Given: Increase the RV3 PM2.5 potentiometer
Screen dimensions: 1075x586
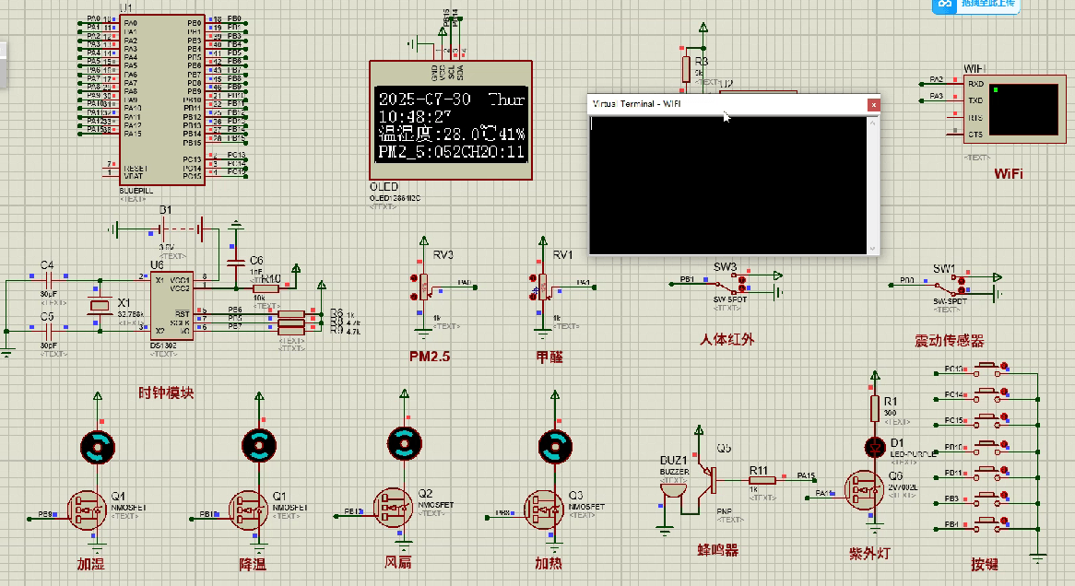Looking at the screenshot, I should coord(414,276).
